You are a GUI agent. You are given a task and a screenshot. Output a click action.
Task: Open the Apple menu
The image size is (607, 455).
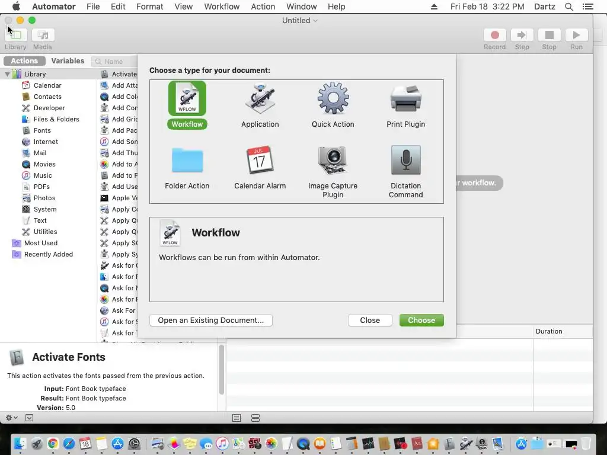(x=16, y=7)
